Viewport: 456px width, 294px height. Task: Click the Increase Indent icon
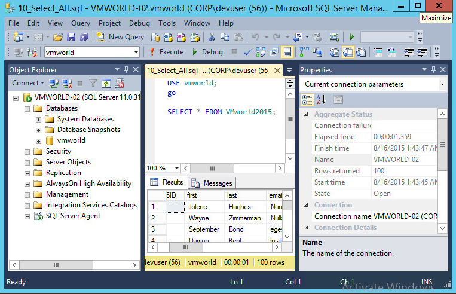pos(422,53)
